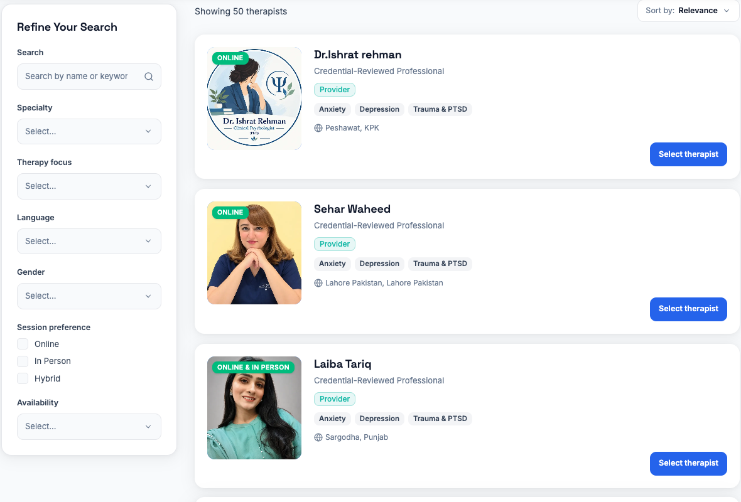
Task: Enable the Online session preference checkbox
Action: coord(23,344)
